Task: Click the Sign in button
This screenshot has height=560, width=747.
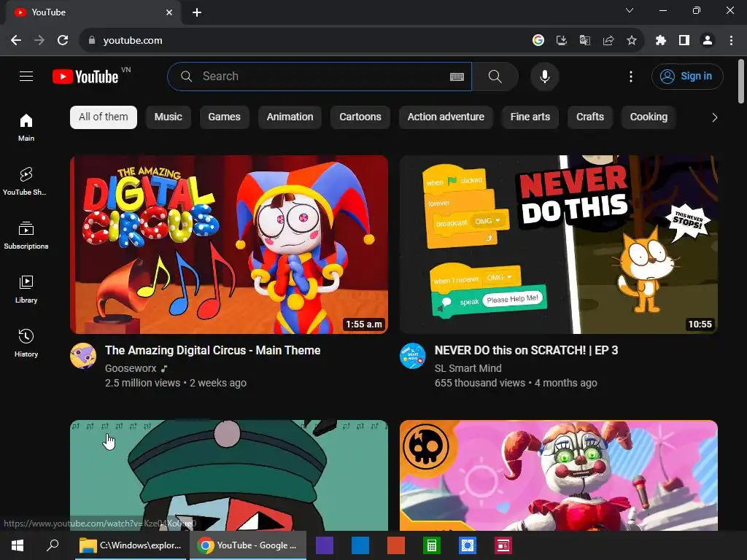Action: (x=687, y=76)
